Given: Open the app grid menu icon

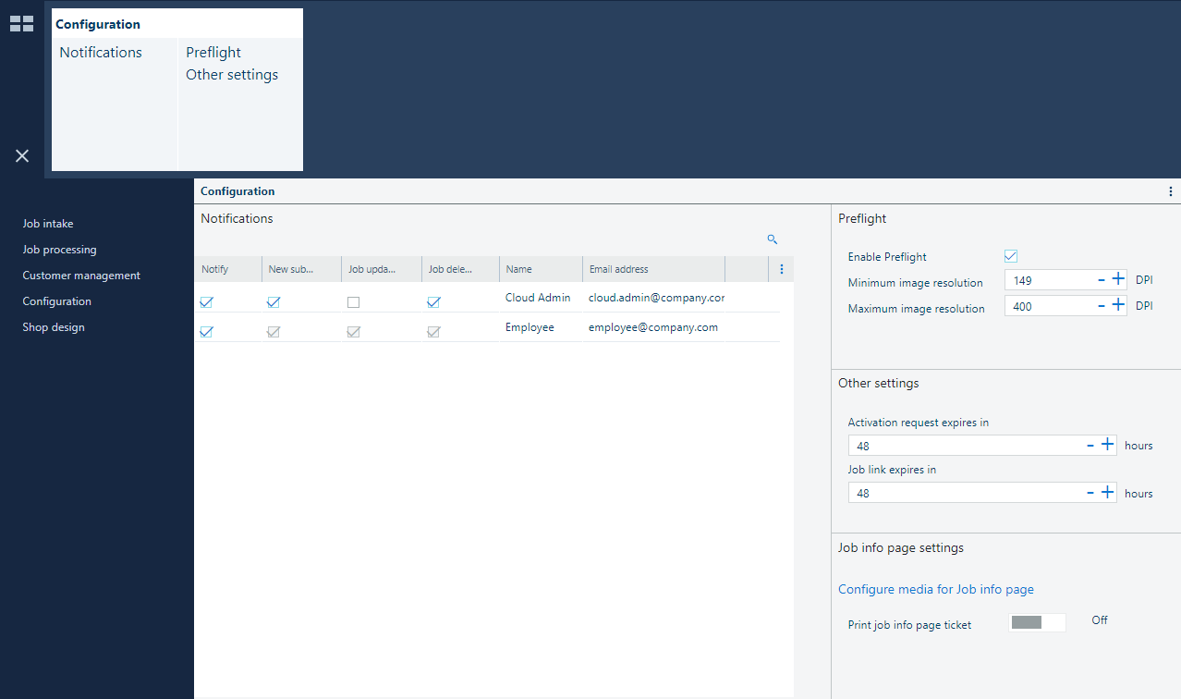Looking at the screenshot, I should click(x=21, y=24).
